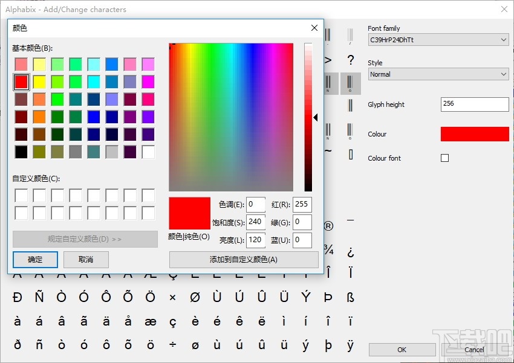The height and width of the screenshot is (363, 514).
Task: Choose the black basic color swatch
Action: point(21,152)
